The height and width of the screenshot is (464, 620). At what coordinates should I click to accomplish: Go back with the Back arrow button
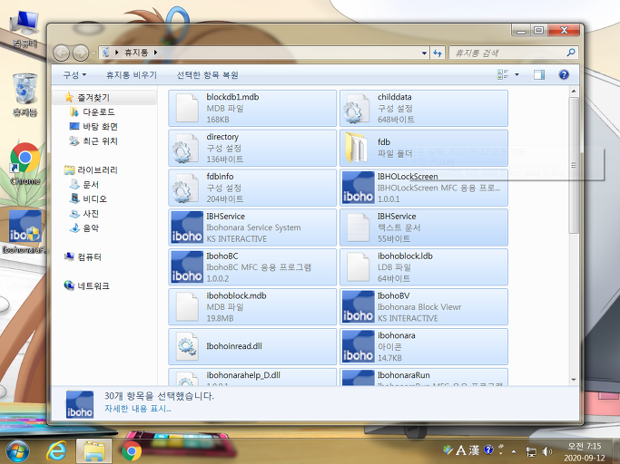tap(62, 53)
